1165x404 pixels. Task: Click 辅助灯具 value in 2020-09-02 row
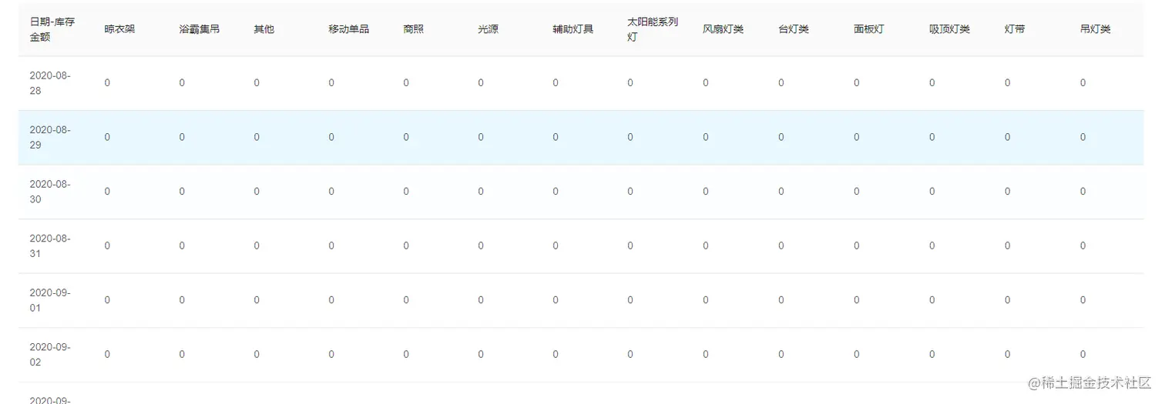point(556,354)
